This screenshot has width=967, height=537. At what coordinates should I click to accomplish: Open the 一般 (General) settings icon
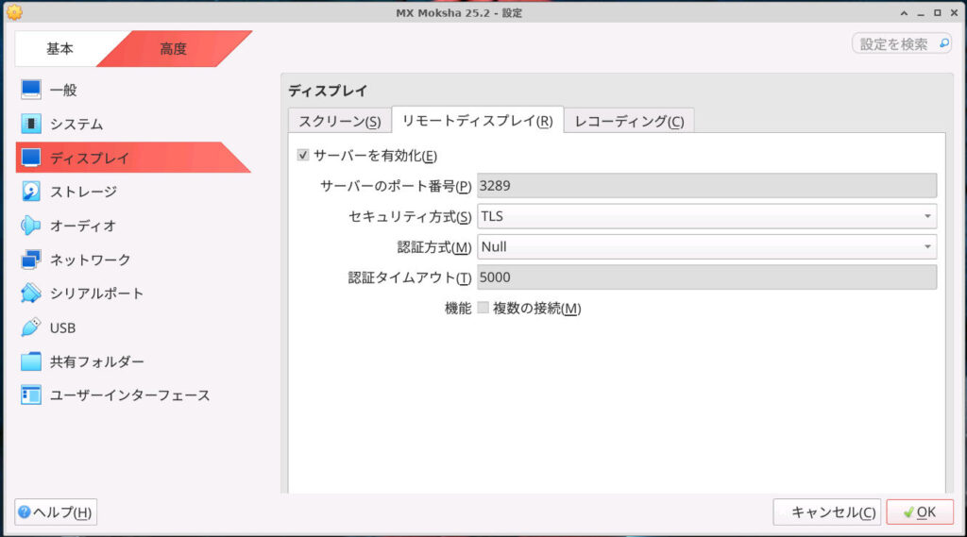coord(31,90)
